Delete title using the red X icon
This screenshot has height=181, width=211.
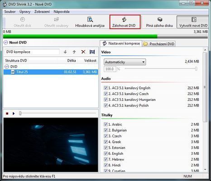click(83, 52)
